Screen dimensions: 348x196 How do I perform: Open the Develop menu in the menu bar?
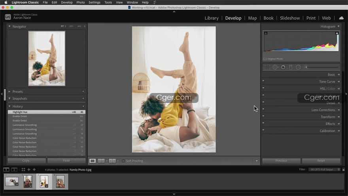[x=67, y=2]
